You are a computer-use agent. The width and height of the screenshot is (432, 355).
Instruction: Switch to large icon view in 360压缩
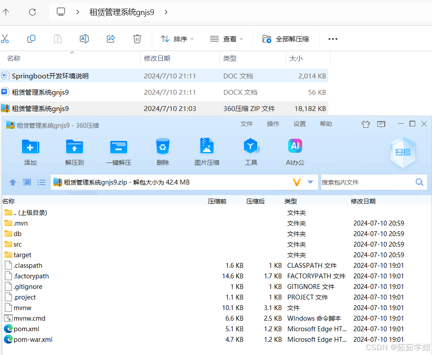26,182
